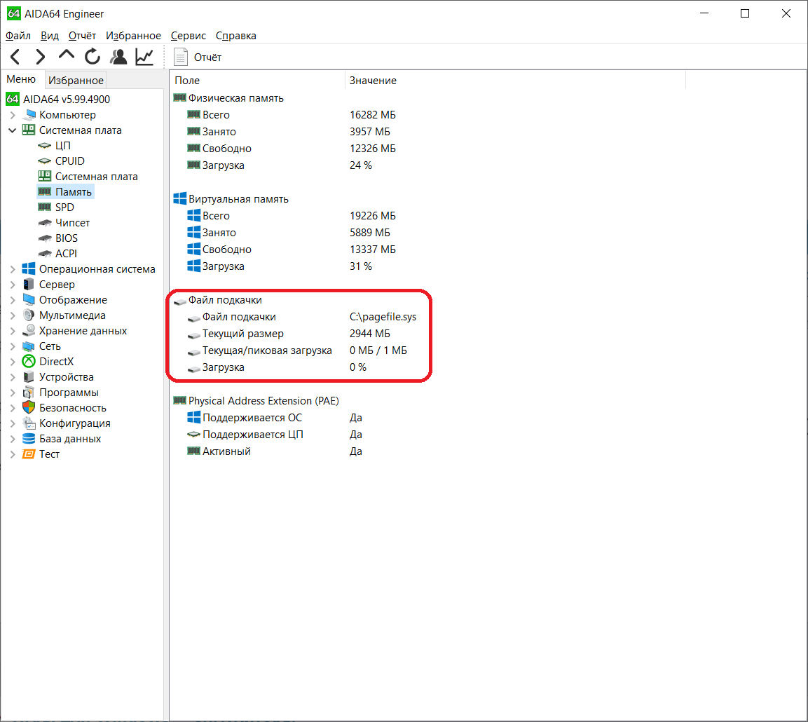Open the Сервис menu
The height and width of the screenshot is (722, 808).
click(188, 36)
